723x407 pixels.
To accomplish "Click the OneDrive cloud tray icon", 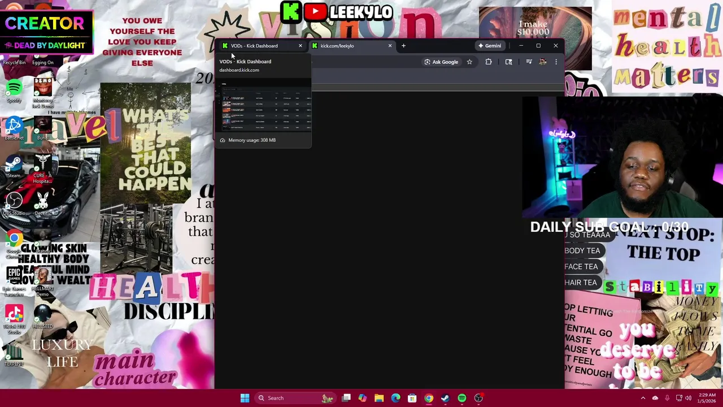I will point(655,398).
